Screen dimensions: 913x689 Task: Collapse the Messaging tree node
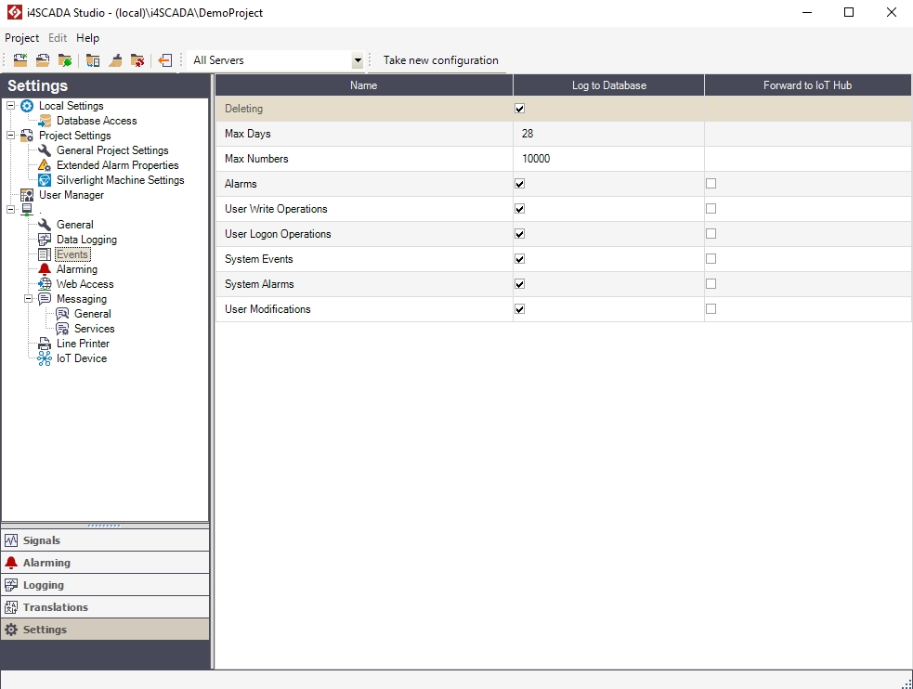click(29, 299)
